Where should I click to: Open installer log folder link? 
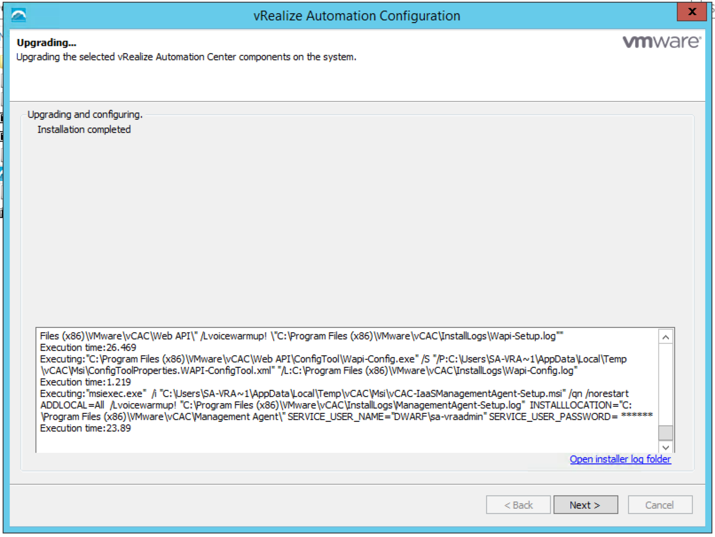[620, 459]
